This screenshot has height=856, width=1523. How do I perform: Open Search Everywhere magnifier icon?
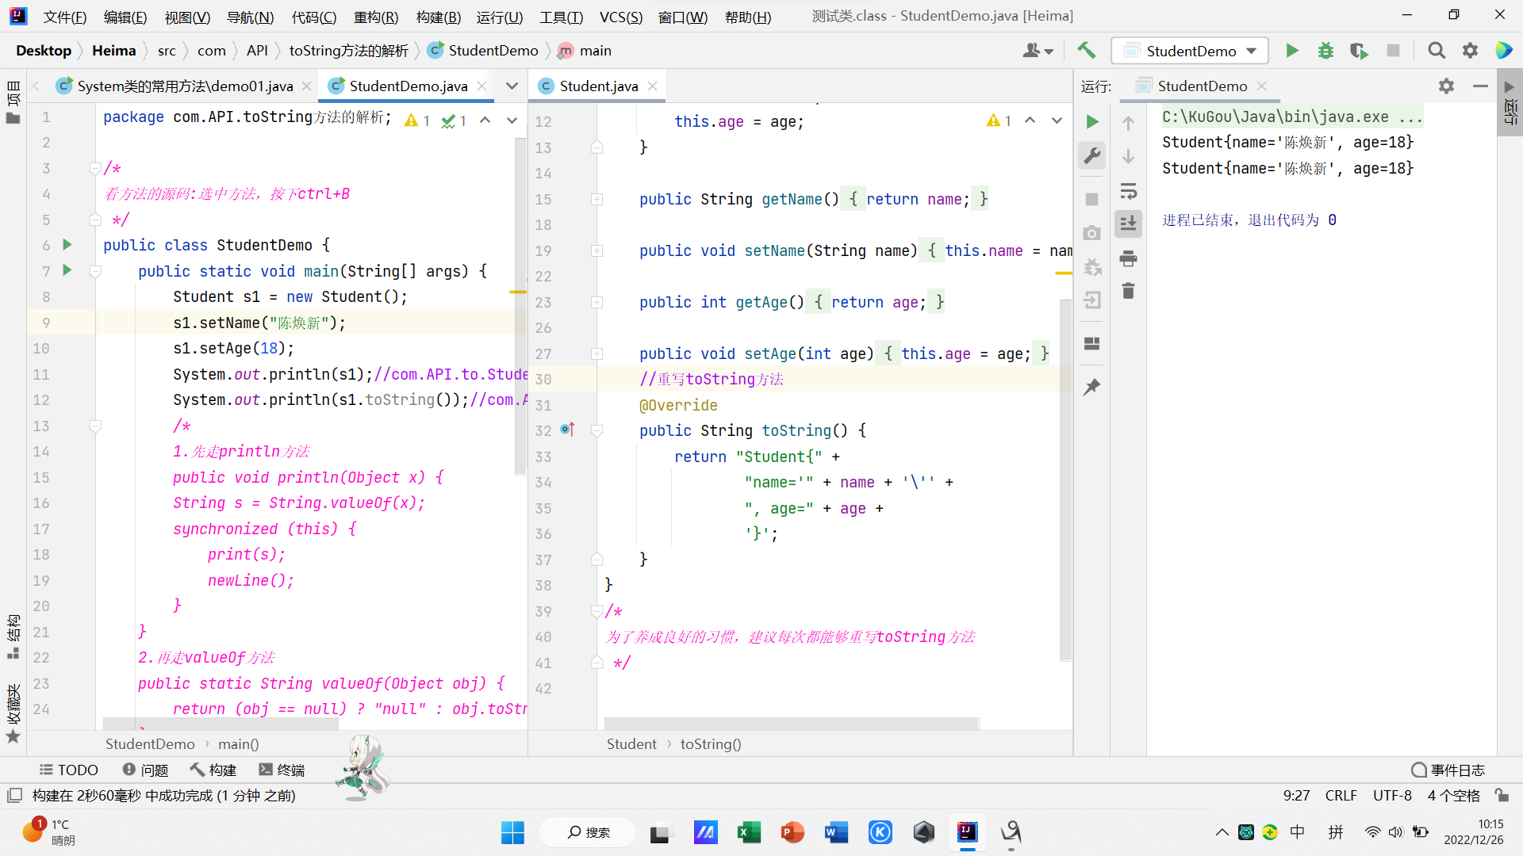coord(1436,51)
